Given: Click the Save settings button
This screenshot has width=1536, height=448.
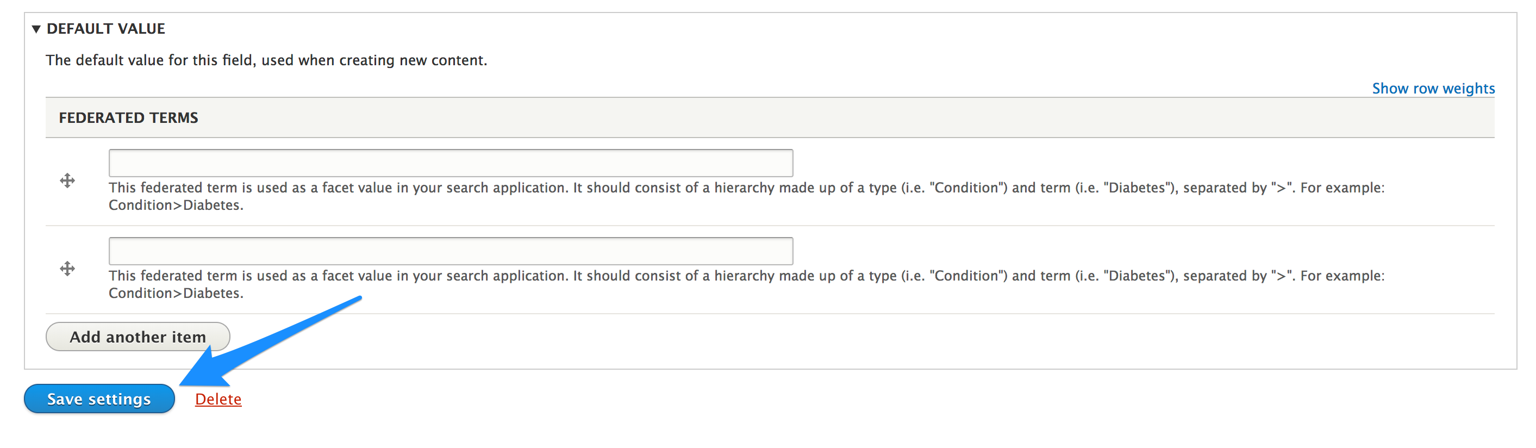Looking at the screenshot, I should pyautogui.click(x=99, y=399).
